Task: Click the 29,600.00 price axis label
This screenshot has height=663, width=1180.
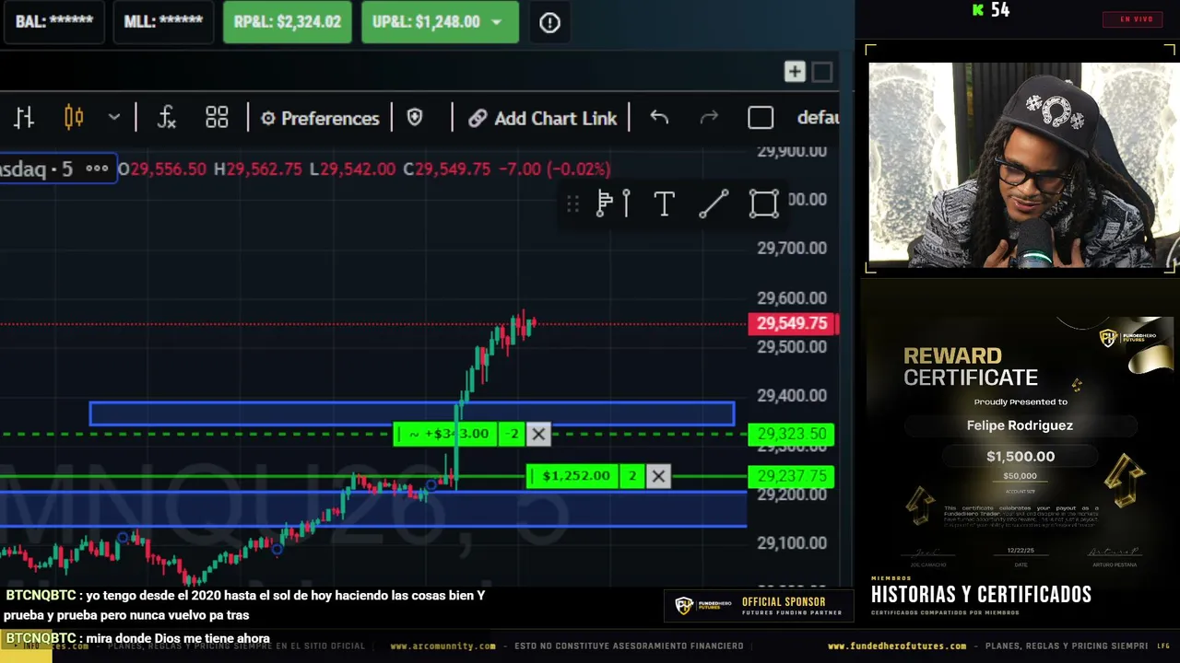Action: (792, 298)
